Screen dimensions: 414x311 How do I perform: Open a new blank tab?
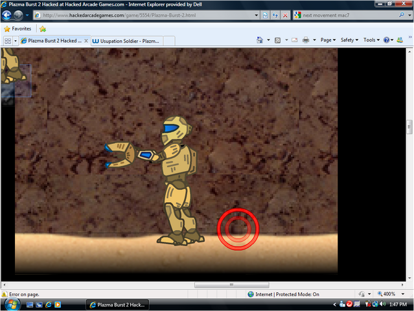tap(168, 41)
